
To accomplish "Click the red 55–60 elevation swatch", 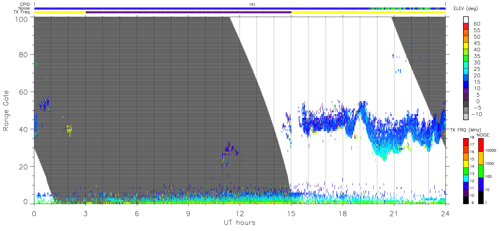I will point(466,27).
